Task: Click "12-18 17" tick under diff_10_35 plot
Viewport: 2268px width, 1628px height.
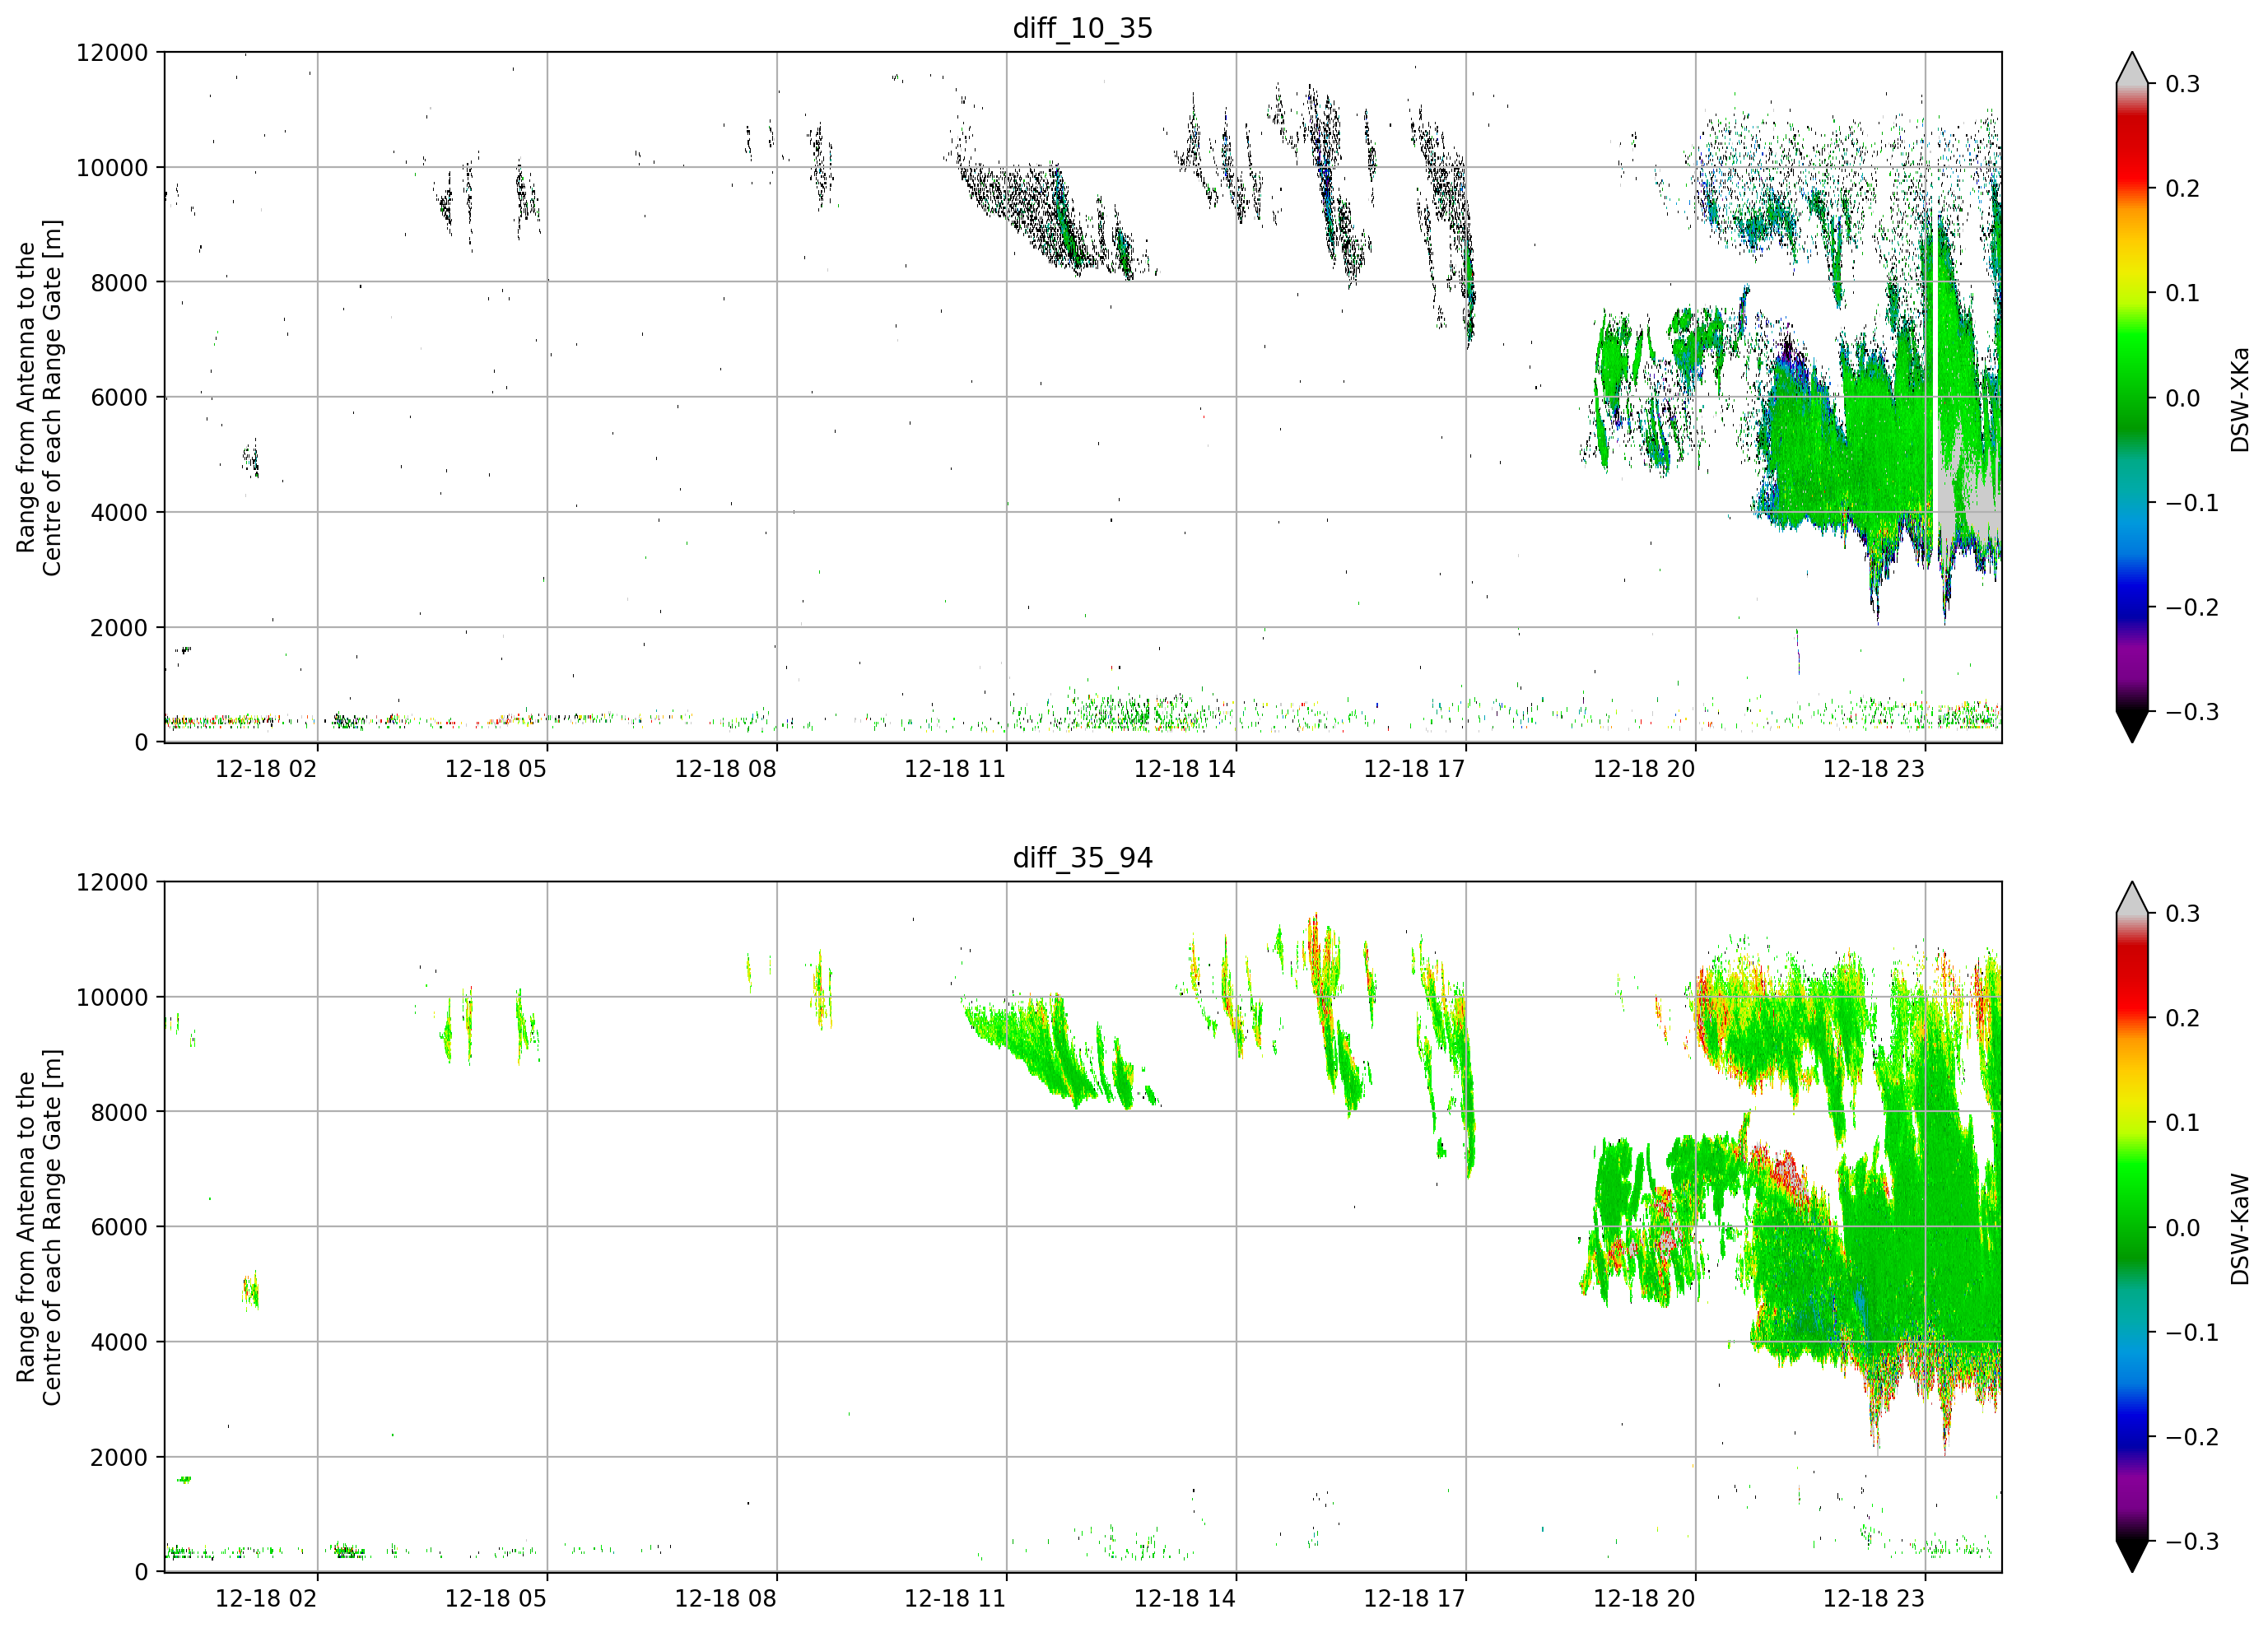Action: click(x=1415, y=769)
